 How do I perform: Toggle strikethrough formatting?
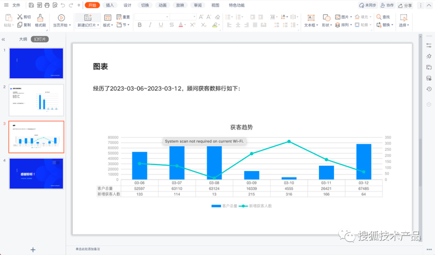click(172, 25)
